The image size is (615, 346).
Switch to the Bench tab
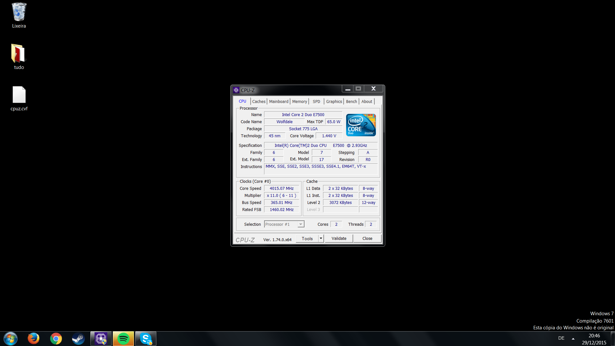coord(351,102)
